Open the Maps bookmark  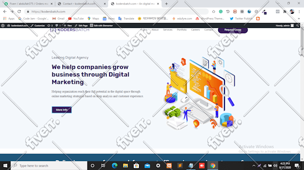pyautogui.click(x=93, y=19)
